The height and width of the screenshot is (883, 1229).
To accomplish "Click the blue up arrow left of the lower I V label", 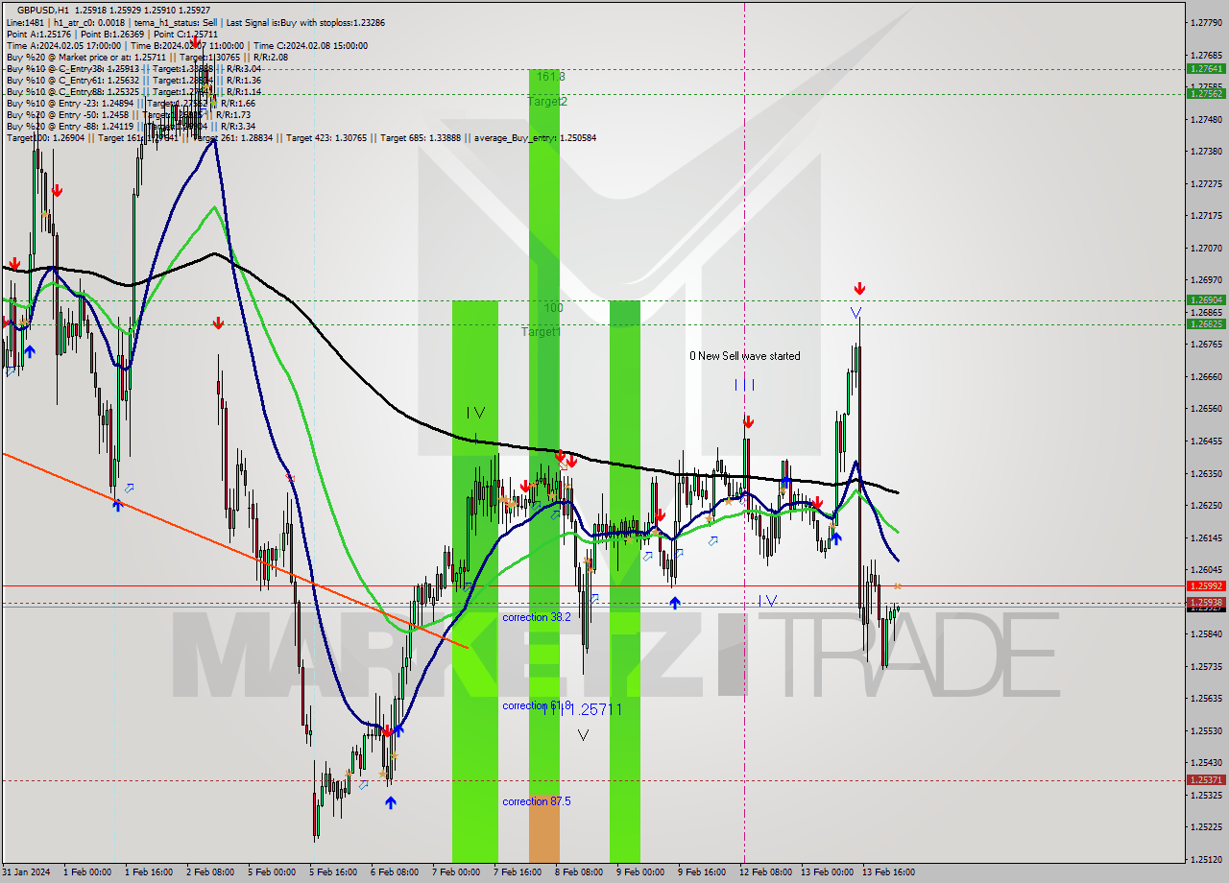I will 675,603.
